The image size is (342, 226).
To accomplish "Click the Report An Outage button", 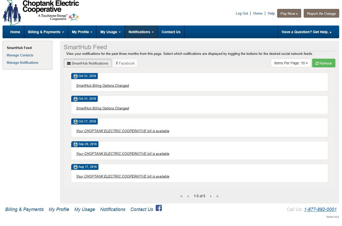I will [x=321, y=14].
